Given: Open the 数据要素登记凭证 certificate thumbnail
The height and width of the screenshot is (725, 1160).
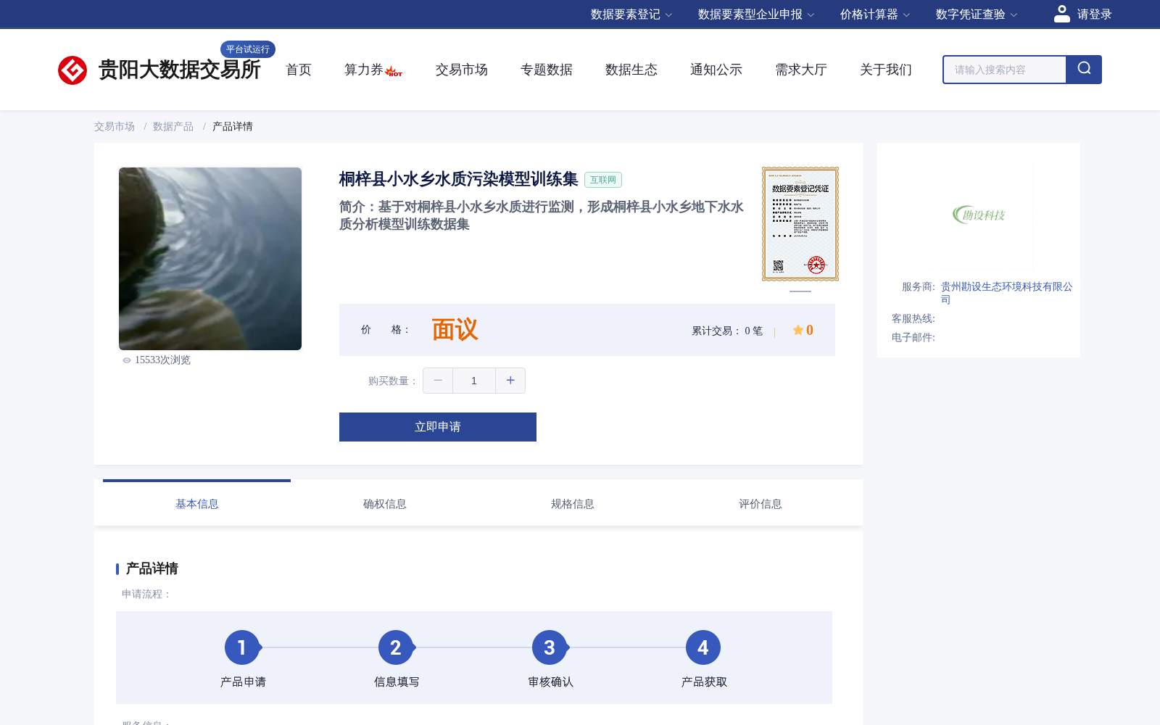Looking at the screenshot, I should (x=800, y=224).
